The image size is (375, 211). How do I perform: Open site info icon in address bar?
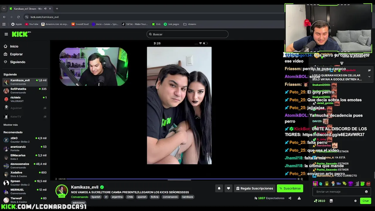(x=27, y=17)
